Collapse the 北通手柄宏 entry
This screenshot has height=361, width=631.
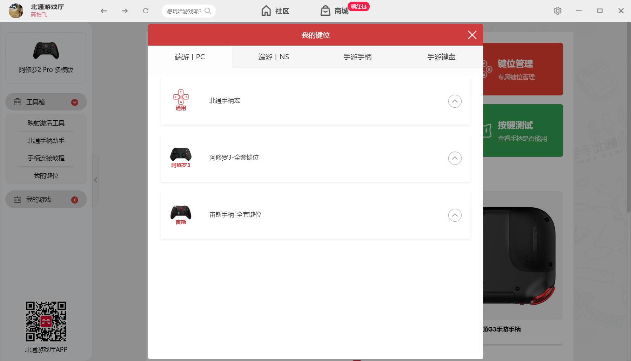pos(455,101)
